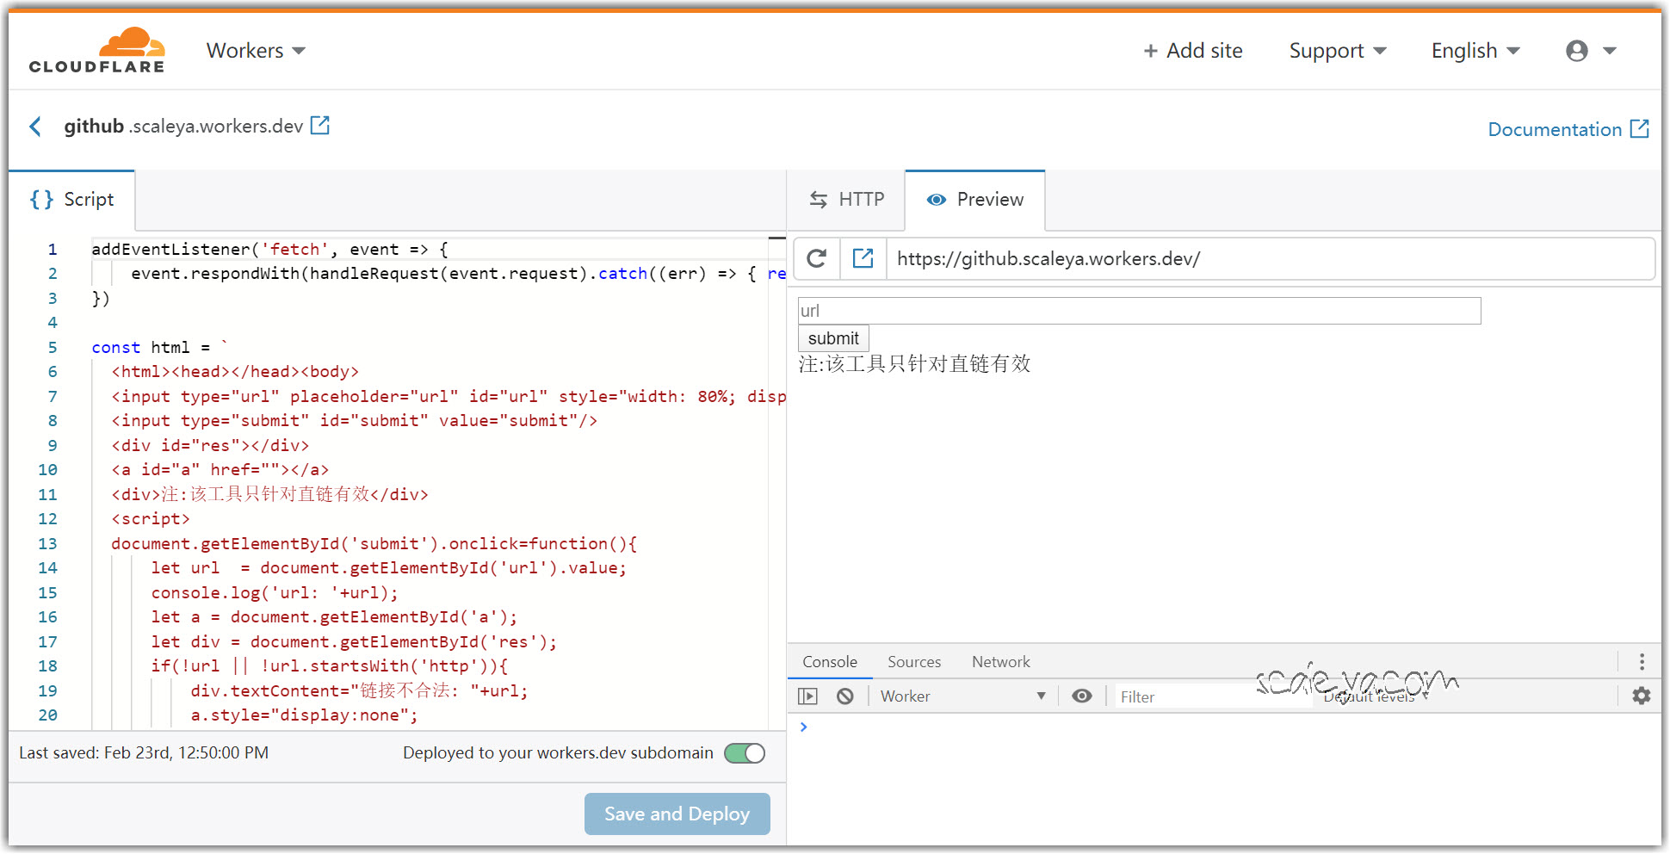This screenshot has height=854, width=1670.
Task: Expand the Workers dropdown menu
Action: point(256,51)
